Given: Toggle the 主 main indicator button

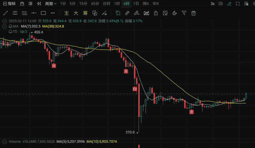Looking at the screenshot, I should [x=66, y=13].
